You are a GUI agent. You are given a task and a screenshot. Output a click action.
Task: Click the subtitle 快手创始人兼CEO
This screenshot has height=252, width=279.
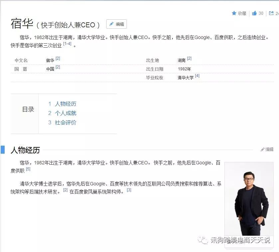(68, 25)
